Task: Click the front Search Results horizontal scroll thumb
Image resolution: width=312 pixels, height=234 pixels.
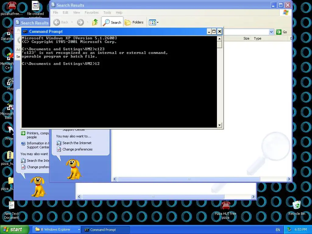Action: [189, 179]
